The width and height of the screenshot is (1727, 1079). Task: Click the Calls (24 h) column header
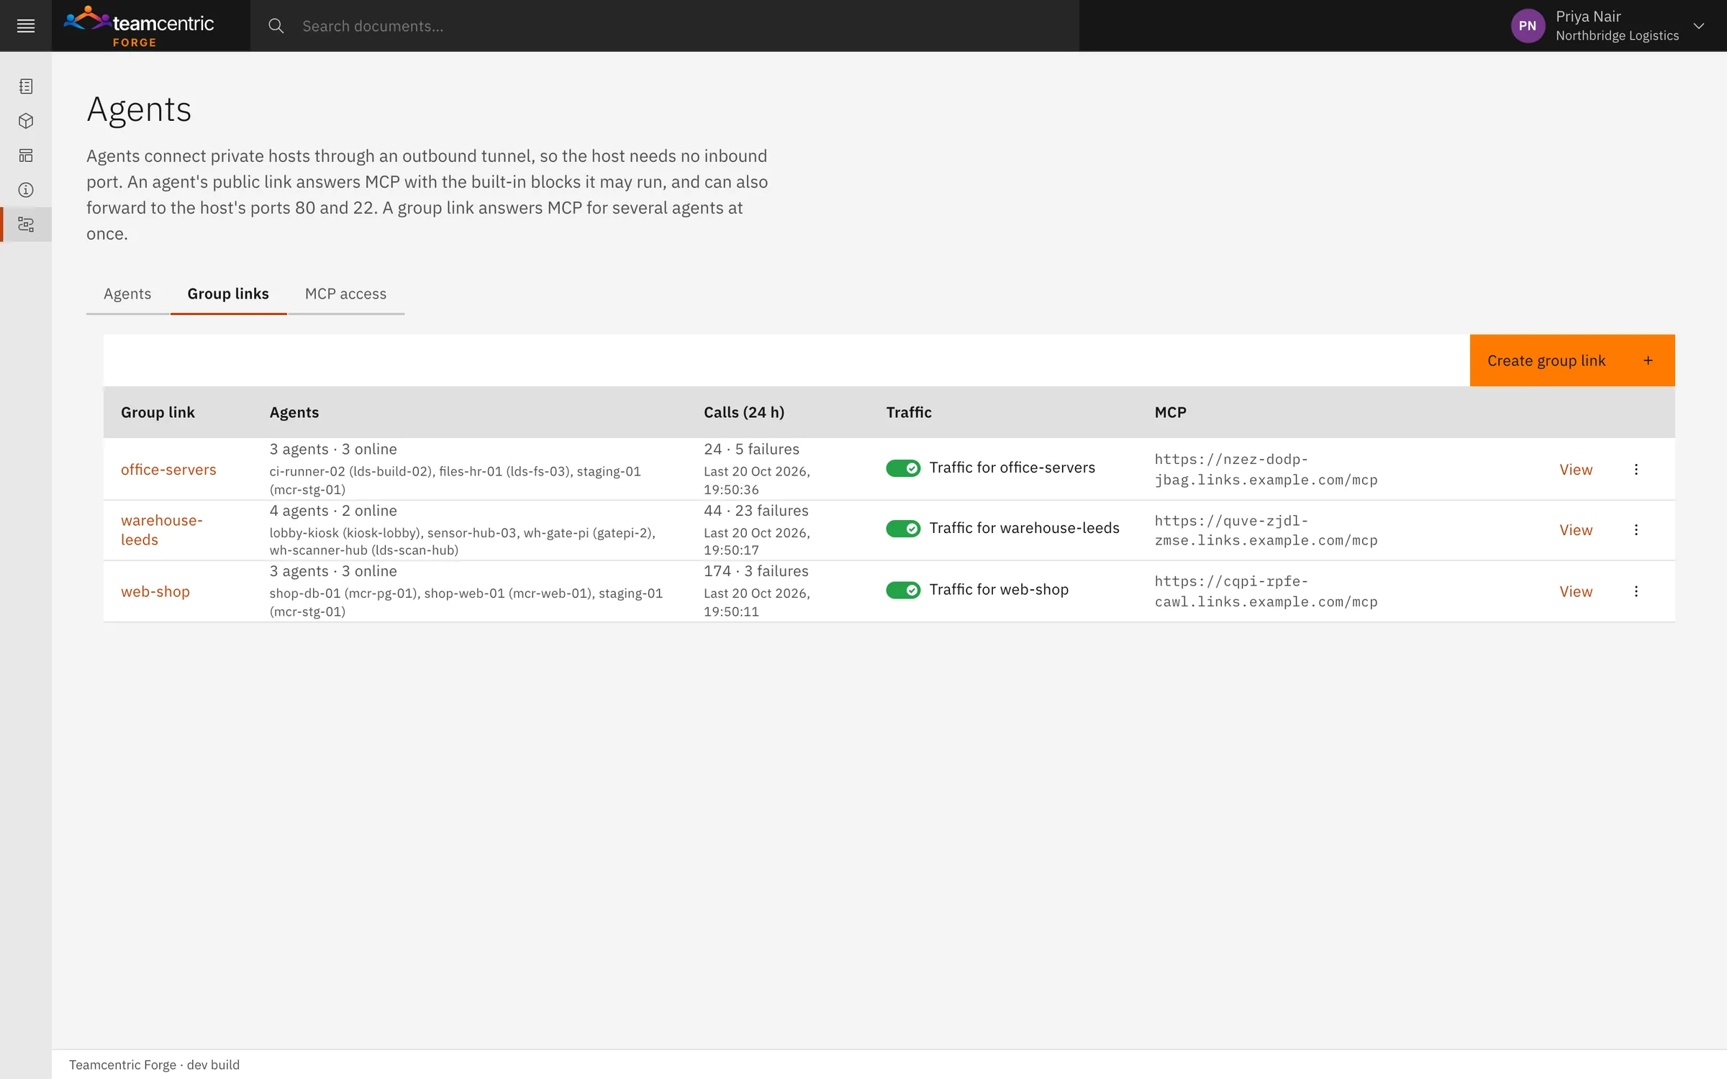744,412
